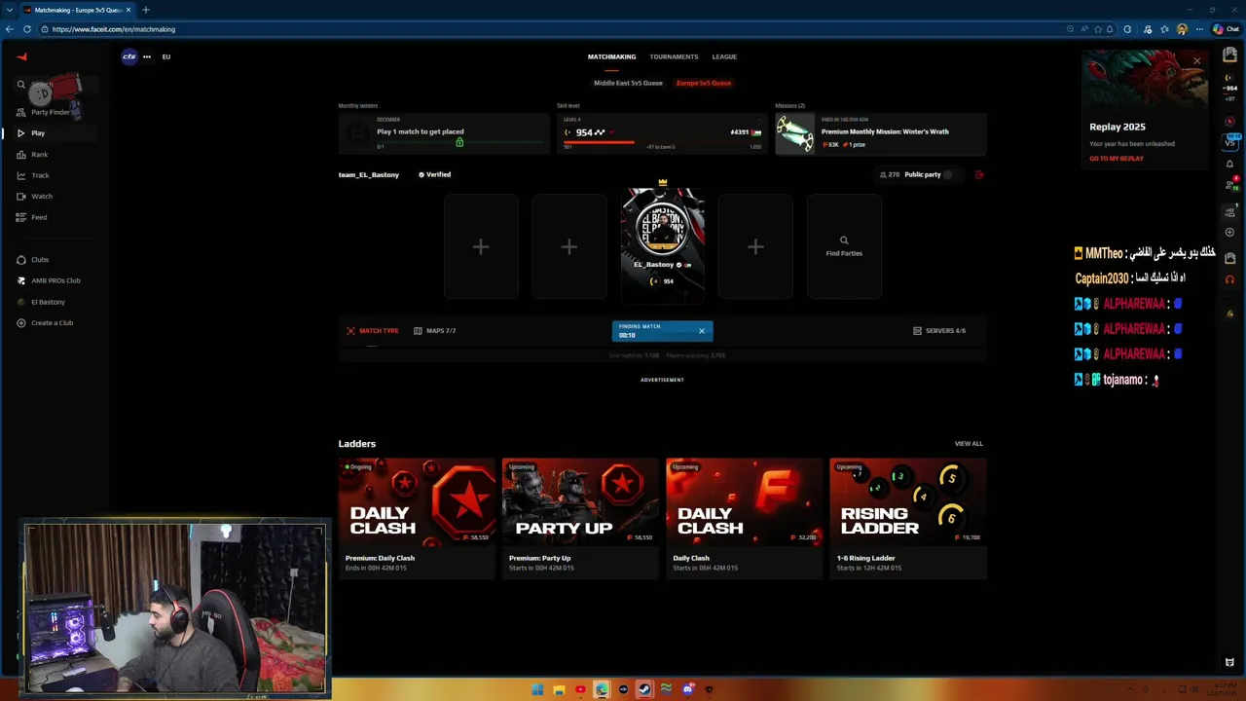This screenshot has height=701, width=1246.
Task: Click the team_EL_Bastony party name
Action: [369, 175]
